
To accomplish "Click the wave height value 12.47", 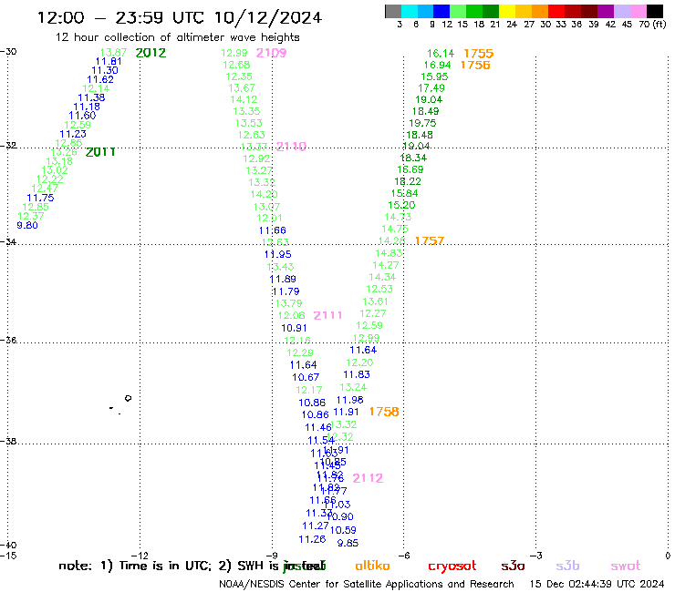I will click(45, 189).
